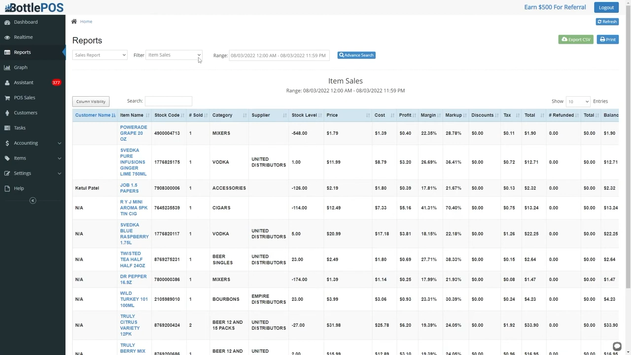Click the Assistant user icon
This screenshot has height=355, width=631.
(7, 83)
